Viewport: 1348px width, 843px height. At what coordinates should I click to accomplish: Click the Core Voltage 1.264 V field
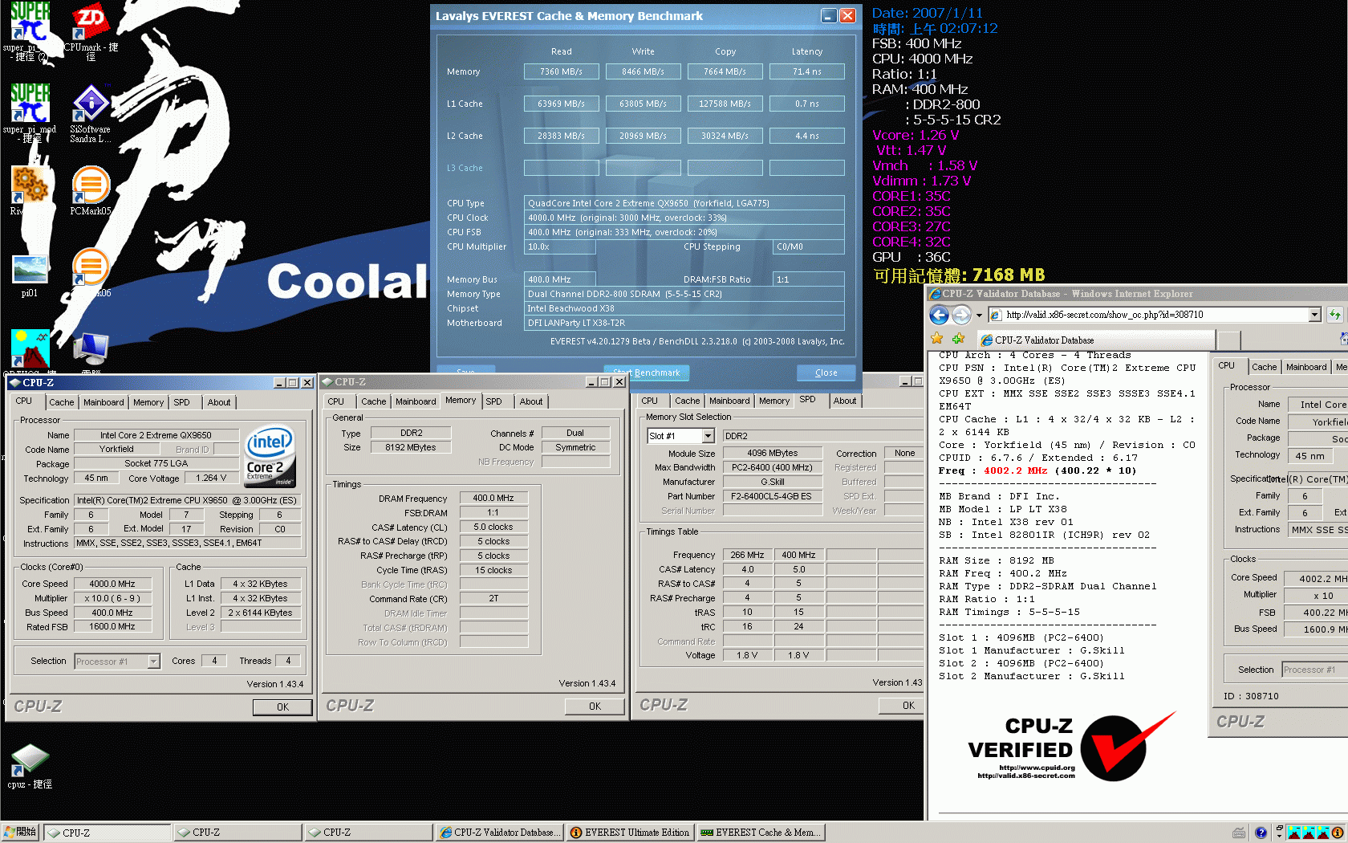point(211,478)
